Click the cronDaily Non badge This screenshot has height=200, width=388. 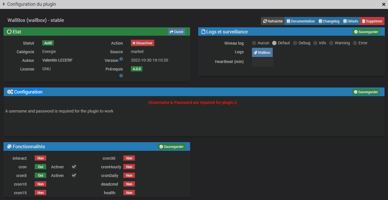tap(129, 175)
